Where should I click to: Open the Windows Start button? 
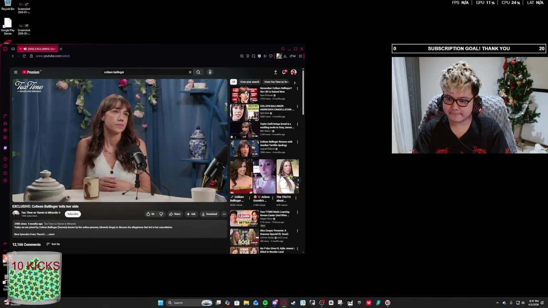click(x=161, y=303)
